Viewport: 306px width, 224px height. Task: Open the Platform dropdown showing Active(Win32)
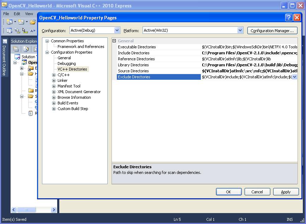(240, 30)
